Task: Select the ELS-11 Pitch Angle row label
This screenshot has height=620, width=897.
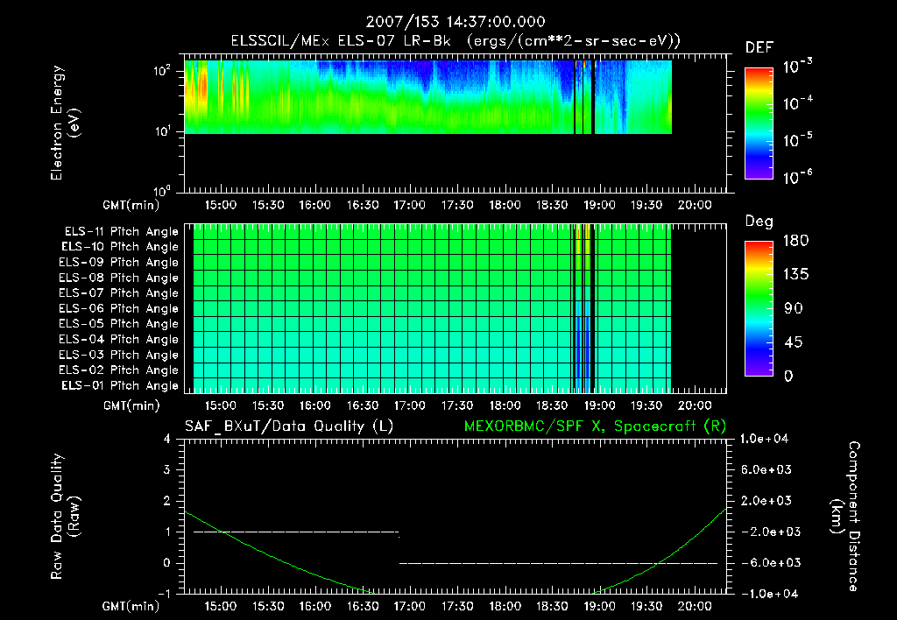Action: 121,232
